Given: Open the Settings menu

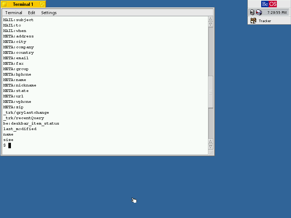Looking at the screenshot, I should (49, 13).
